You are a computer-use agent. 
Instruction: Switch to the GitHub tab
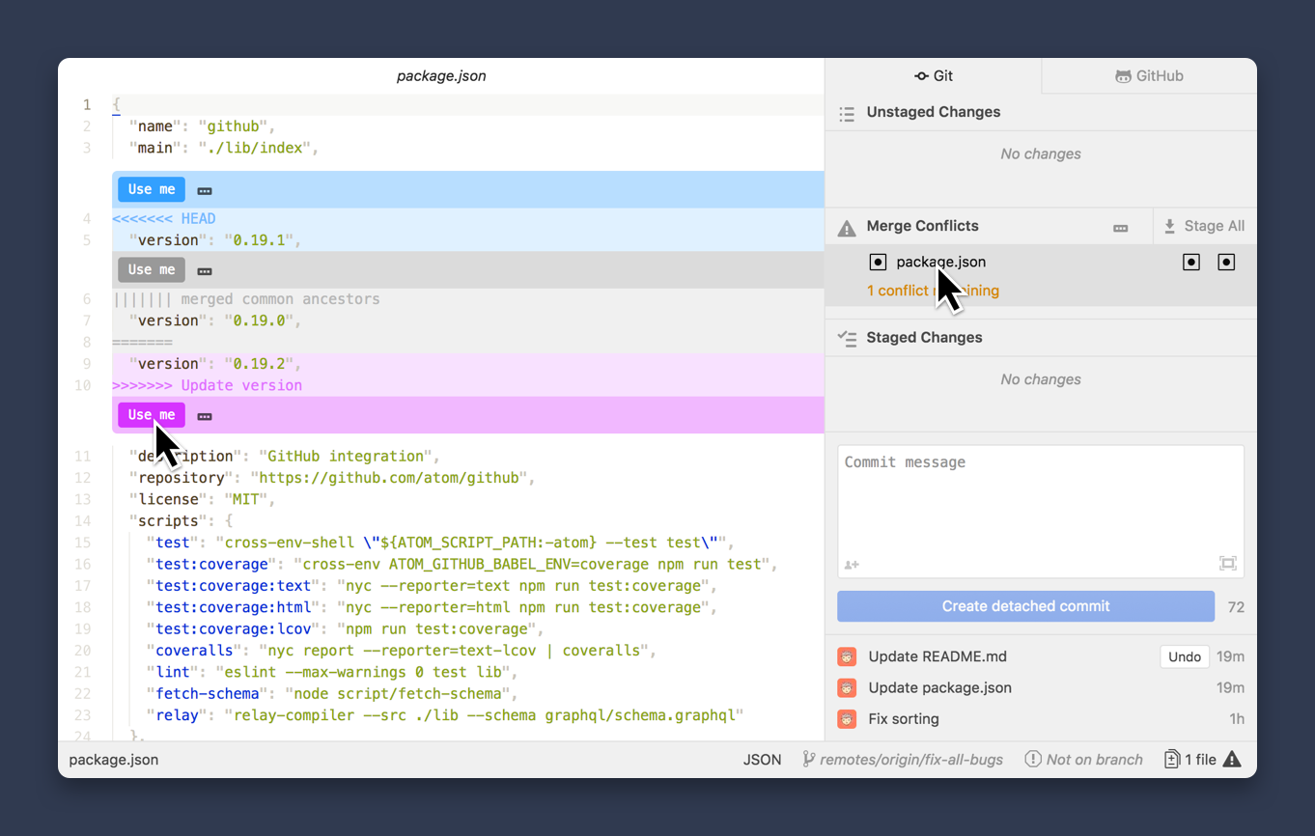tap(1149, 76)
